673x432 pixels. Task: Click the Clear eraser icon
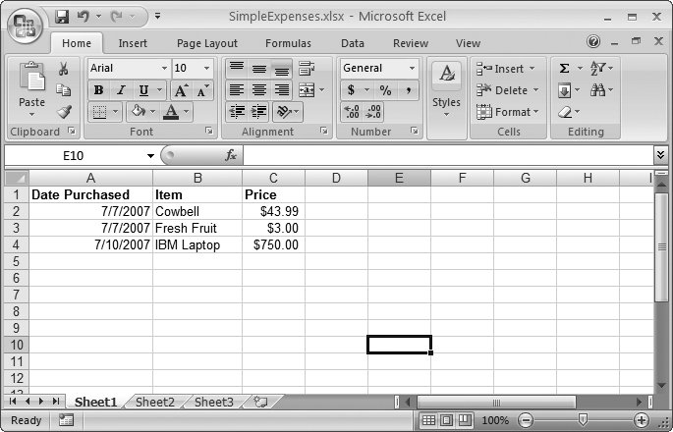point(565,112)
